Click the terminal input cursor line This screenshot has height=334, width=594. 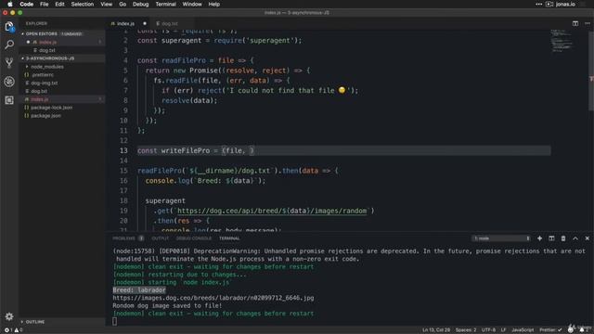115,322
